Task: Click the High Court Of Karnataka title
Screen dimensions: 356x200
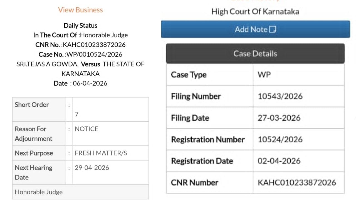Action: (x=255, y=12)
